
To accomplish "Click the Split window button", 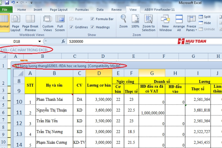I will 205,17.
